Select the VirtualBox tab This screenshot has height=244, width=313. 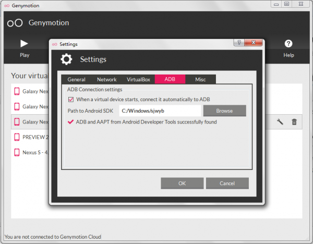138,80
